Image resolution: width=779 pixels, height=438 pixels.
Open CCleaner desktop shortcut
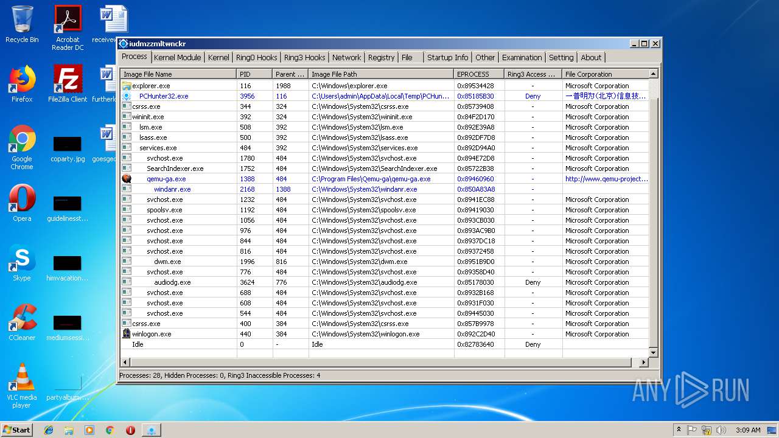pos(22,322)
